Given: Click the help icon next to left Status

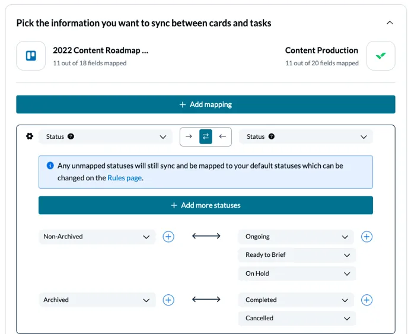Looking at the screenshot, I should [x=71, y=136].
